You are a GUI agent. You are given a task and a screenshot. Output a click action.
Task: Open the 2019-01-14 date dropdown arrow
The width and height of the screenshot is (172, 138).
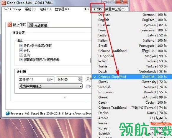point(52,80)
